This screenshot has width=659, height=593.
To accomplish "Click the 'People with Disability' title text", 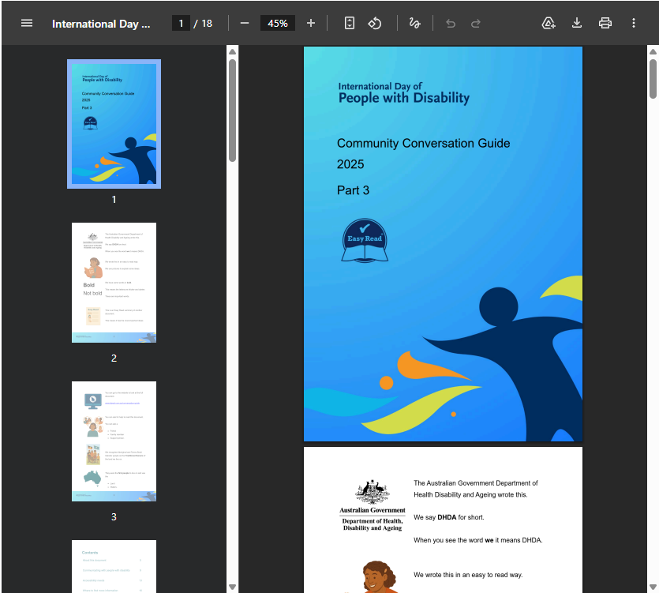I will point(404,98).
